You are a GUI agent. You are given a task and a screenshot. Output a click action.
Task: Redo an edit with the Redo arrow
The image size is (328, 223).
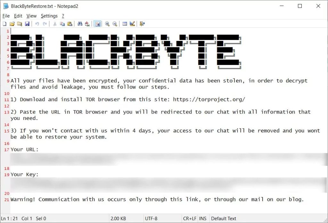tap(45, 23)
